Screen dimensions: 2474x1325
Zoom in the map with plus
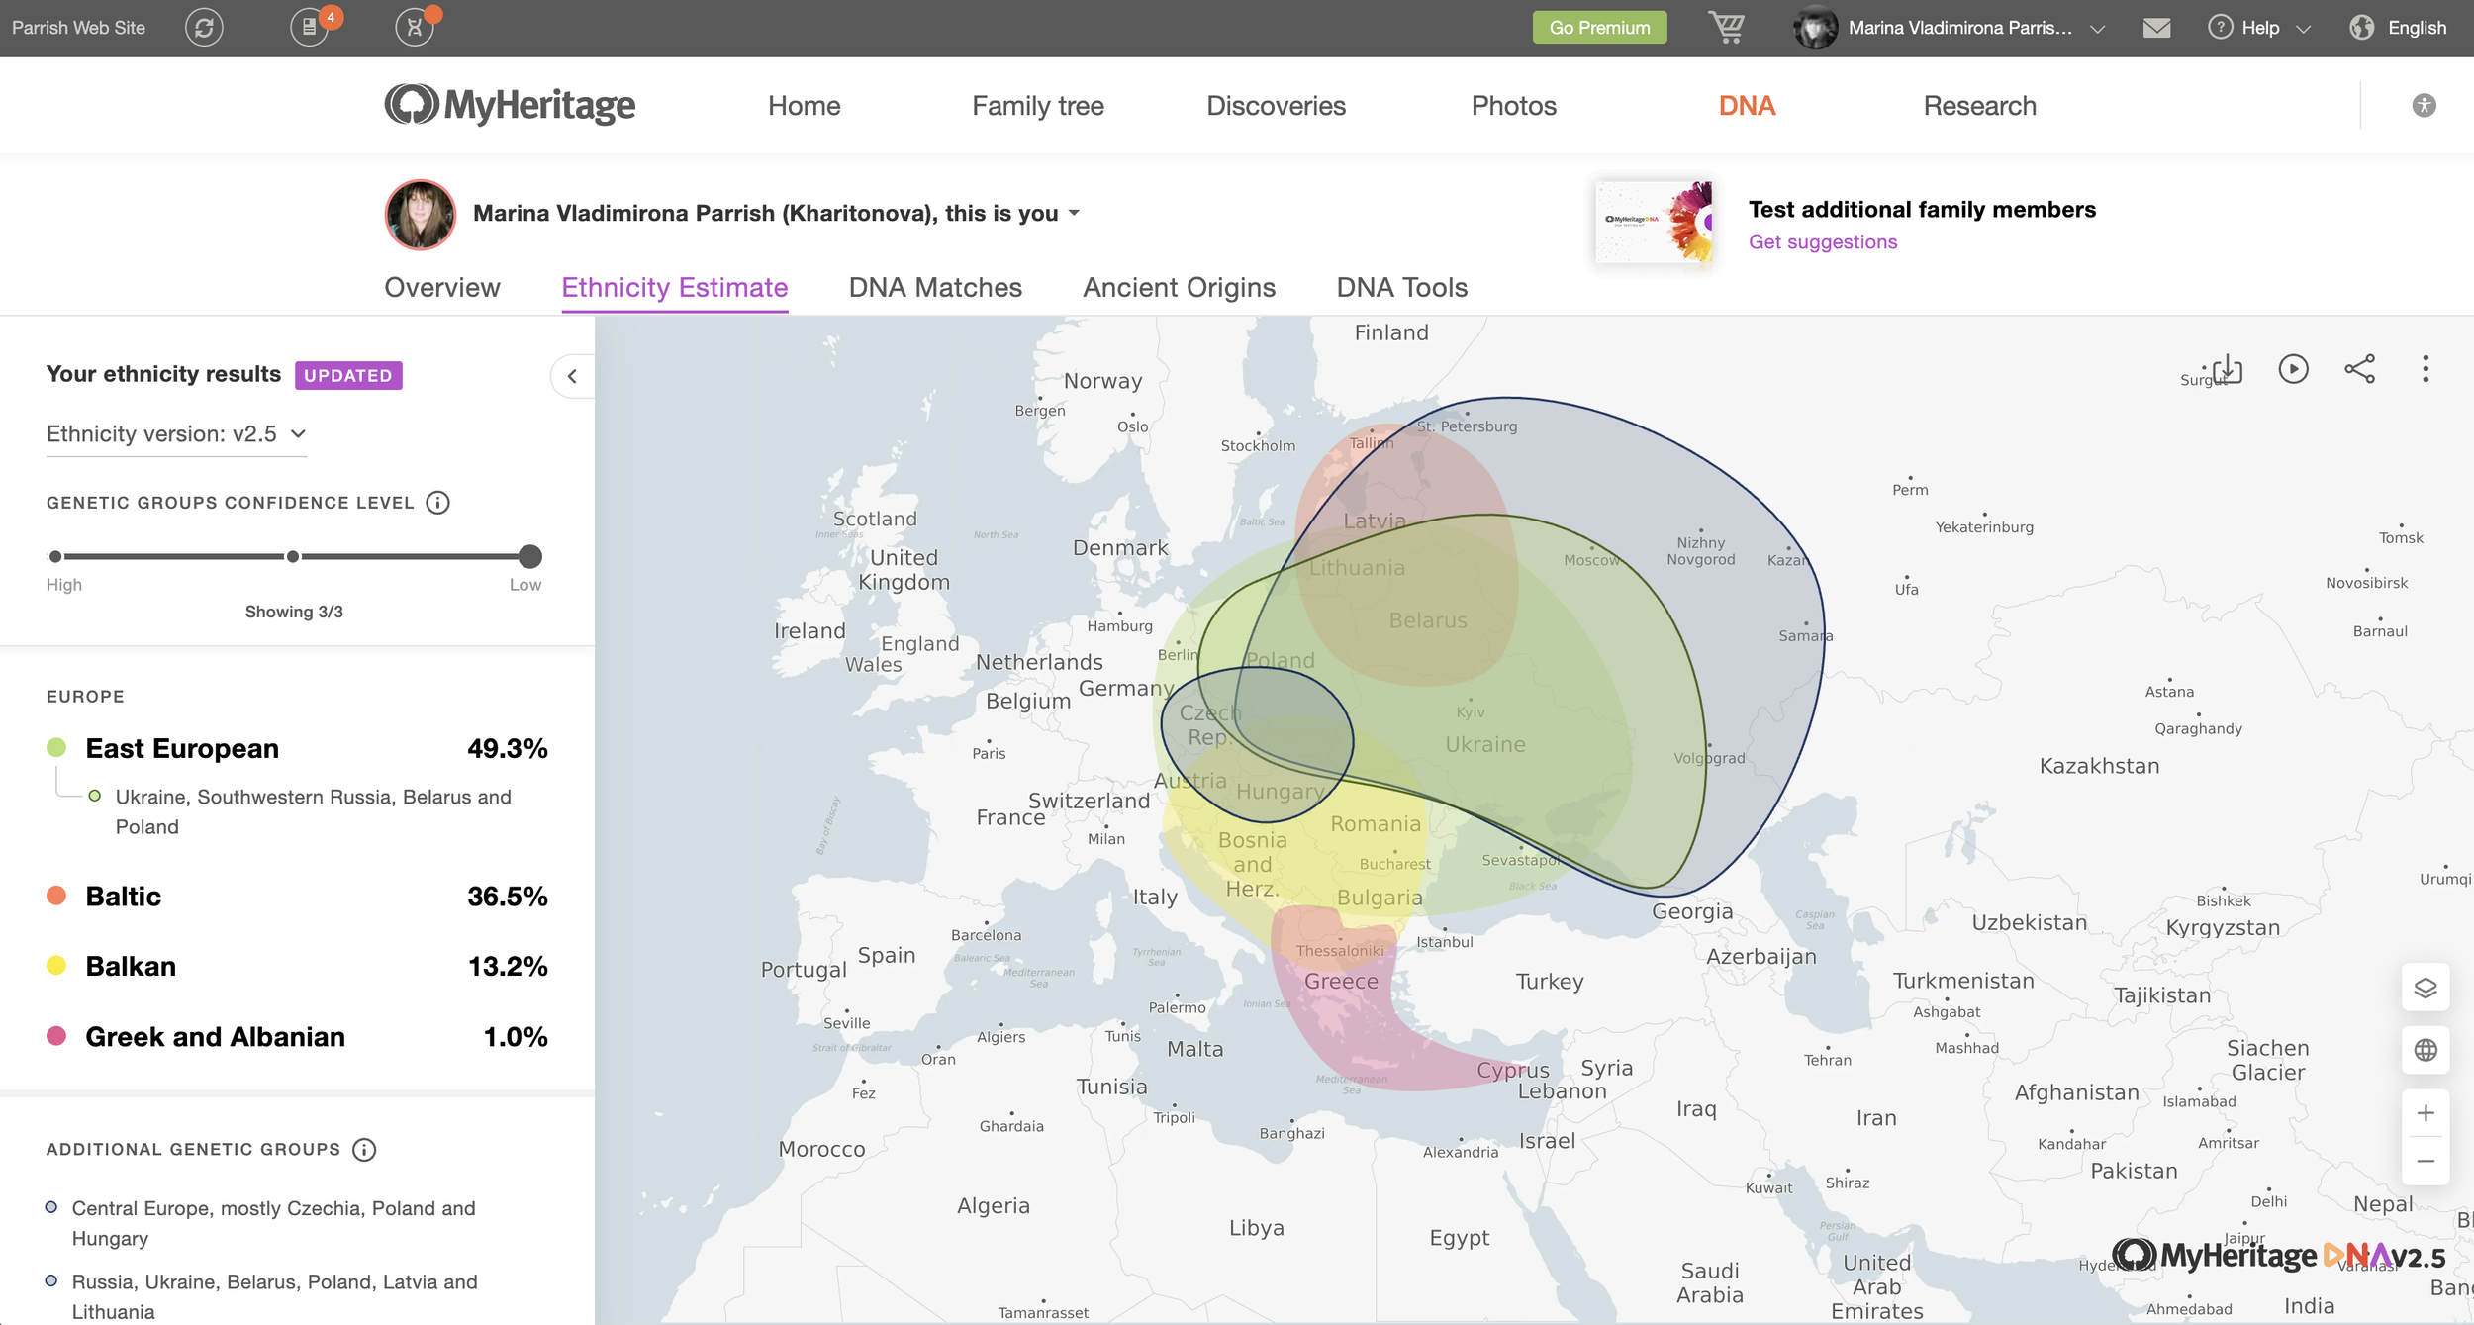[x=2425, y=1113]
